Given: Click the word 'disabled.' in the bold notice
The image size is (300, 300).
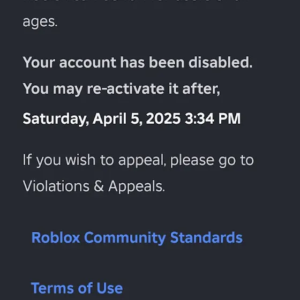Looking at the screenshot, I should (220, 62).
